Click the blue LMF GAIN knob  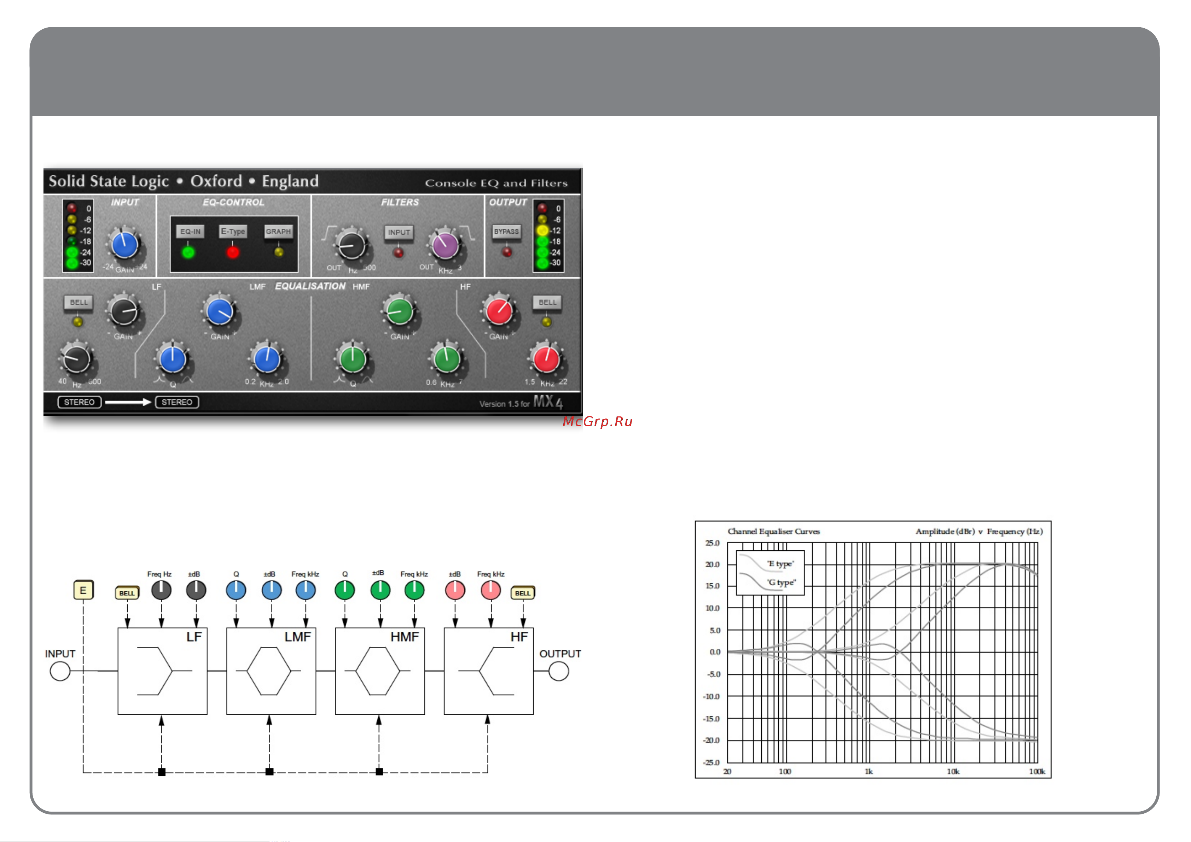219,312
